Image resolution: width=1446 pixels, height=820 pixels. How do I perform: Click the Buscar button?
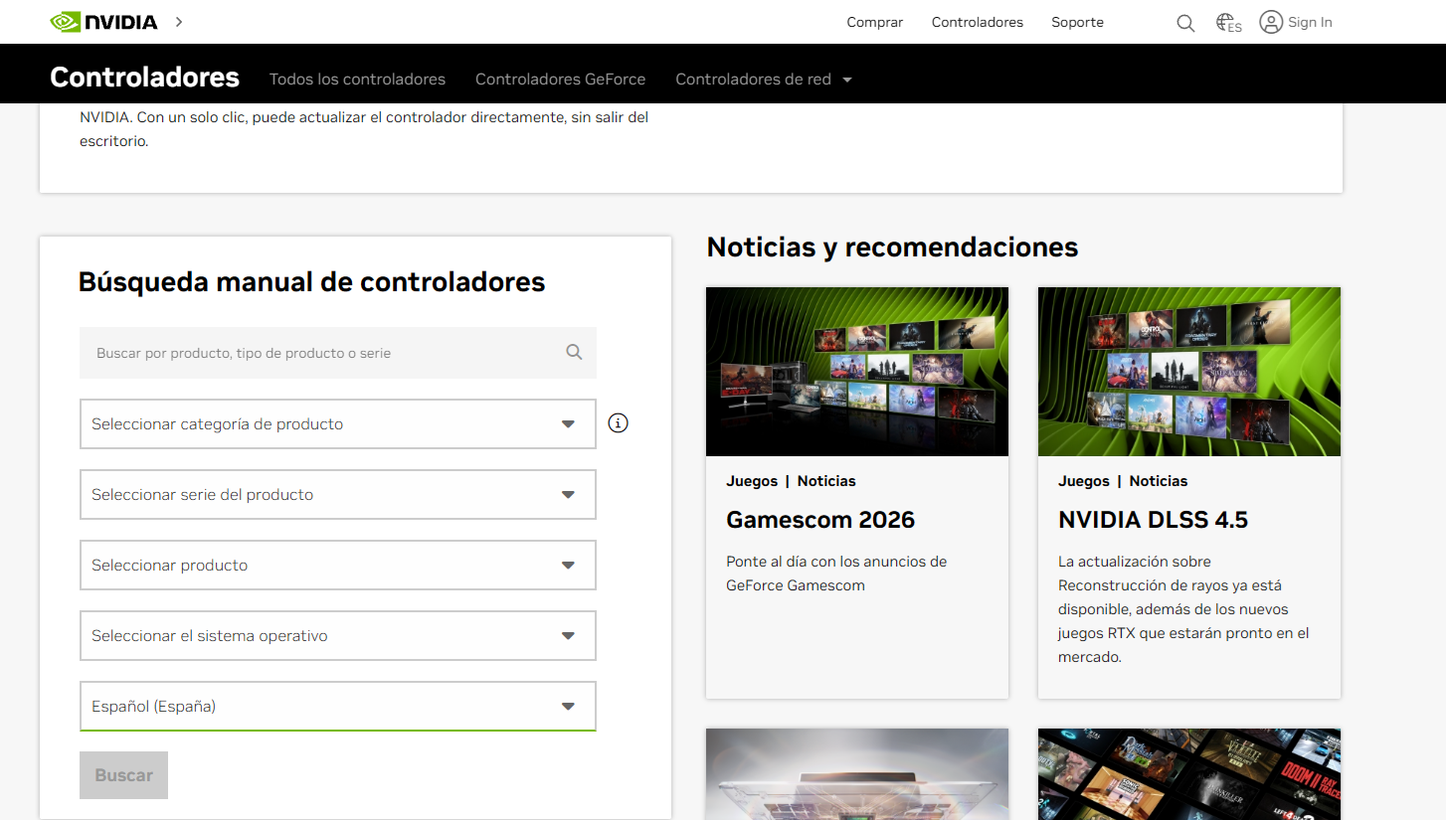coord(123,775)
